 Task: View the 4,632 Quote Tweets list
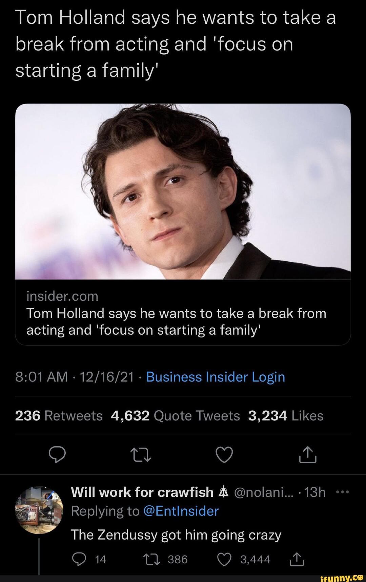point(176,416)
